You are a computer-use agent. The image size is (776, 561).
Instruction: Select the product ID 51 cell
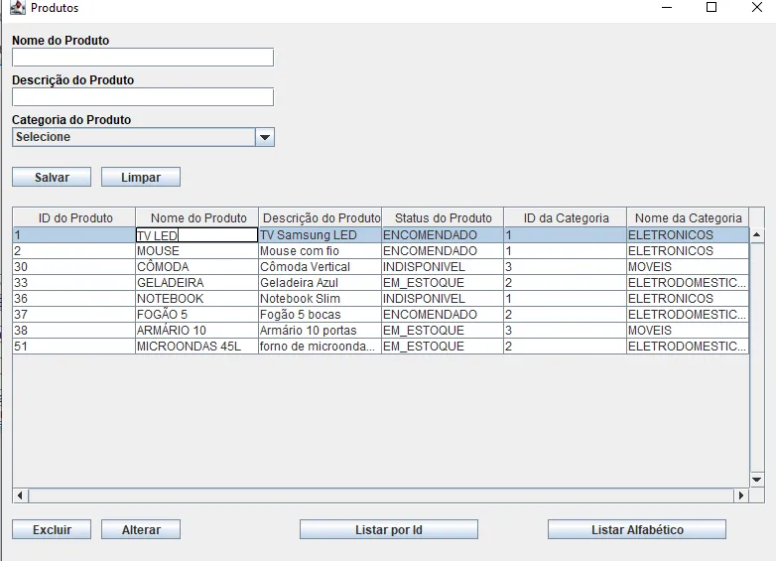[x=74, y=347]
